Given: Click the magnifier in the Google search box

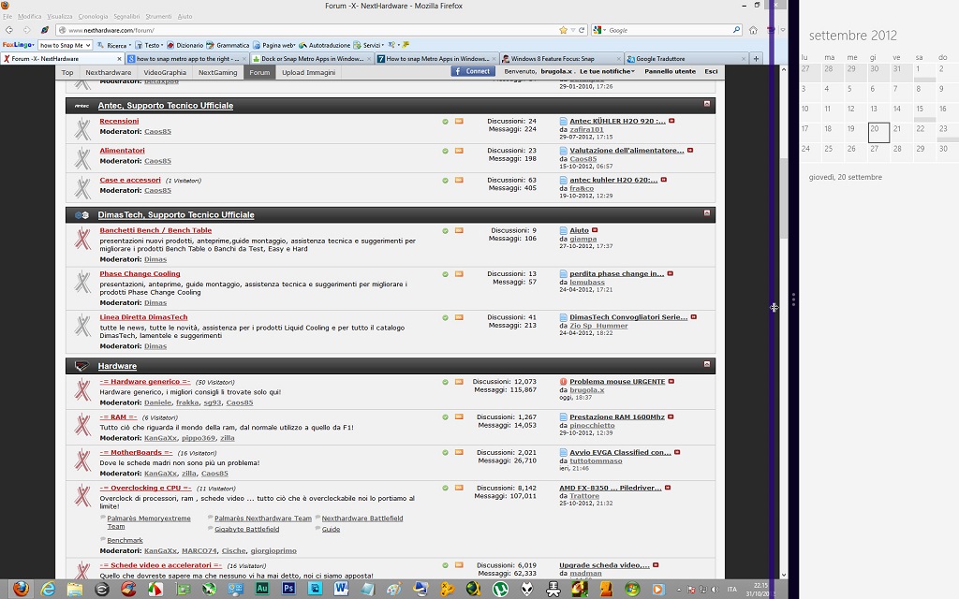Looking at the screenshot, I should point(736,30).
